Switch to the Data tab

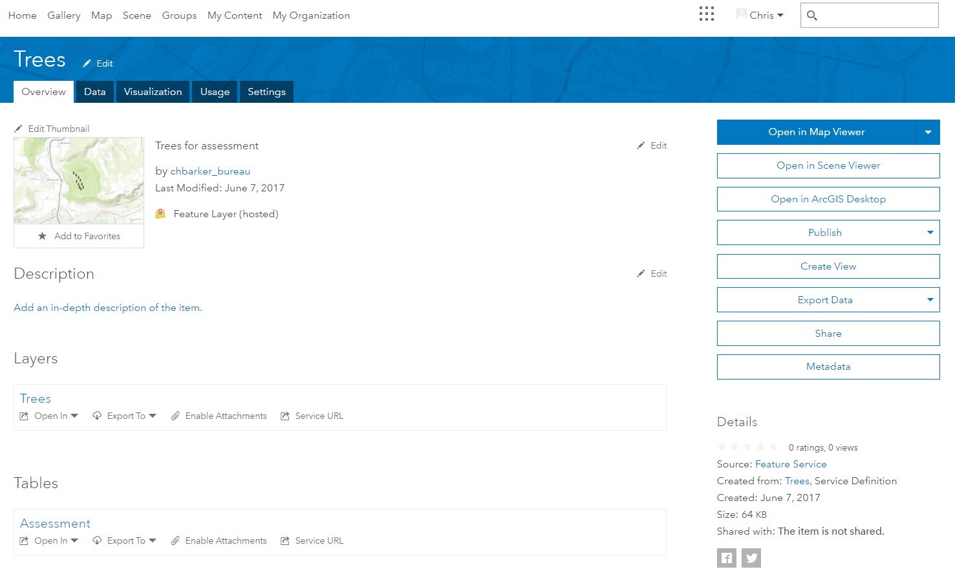[95, 92]
